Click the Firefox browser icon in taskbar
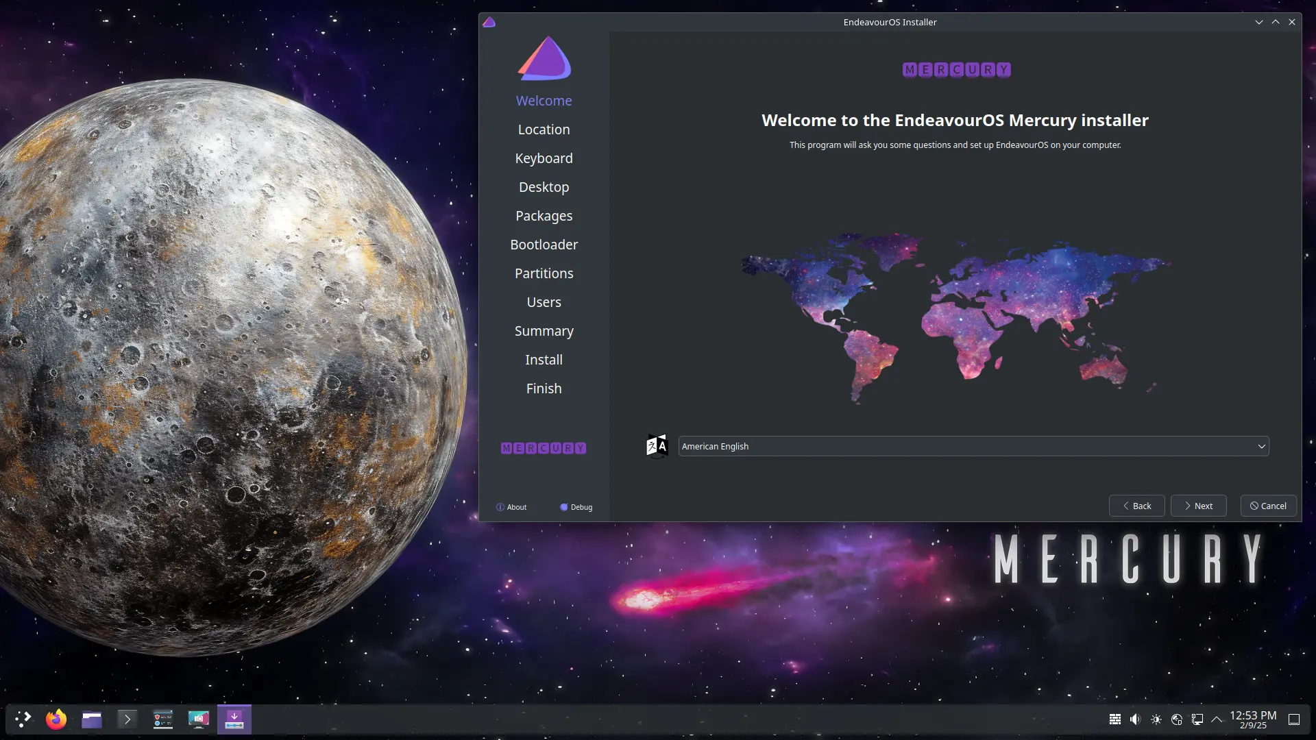The image size is (1316, 740). pyautogui.click(x=55, y=718)
